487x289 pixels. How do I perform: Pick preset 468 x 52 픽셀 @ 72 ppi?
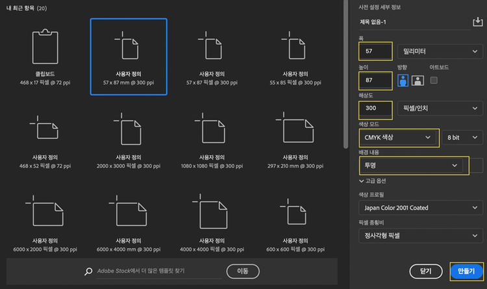pyautogui.click(x=45, y=140)
